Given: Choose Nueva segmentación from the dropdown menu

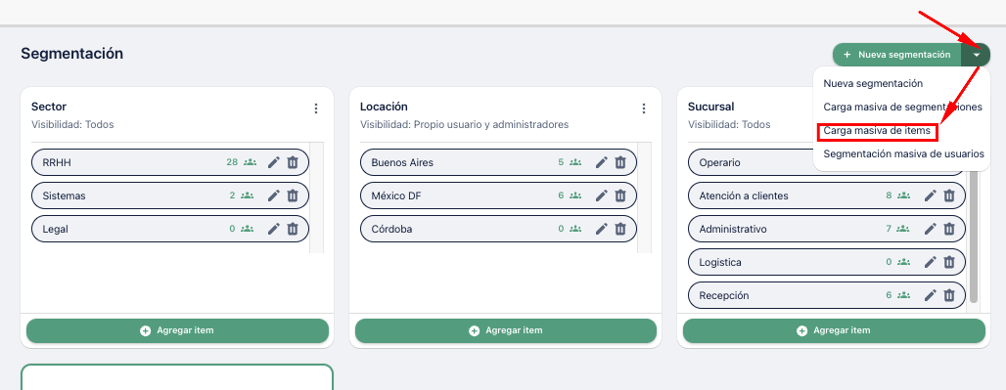Looking at the screenshot, I should pos(873,83).
